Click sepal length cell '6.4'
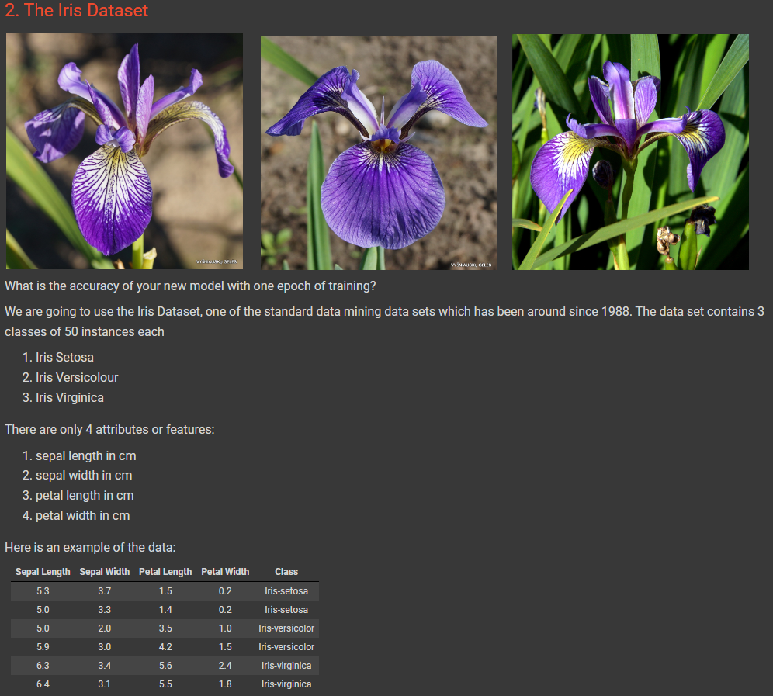This screenshot has width=773, height=696. (x=43, y=684)
